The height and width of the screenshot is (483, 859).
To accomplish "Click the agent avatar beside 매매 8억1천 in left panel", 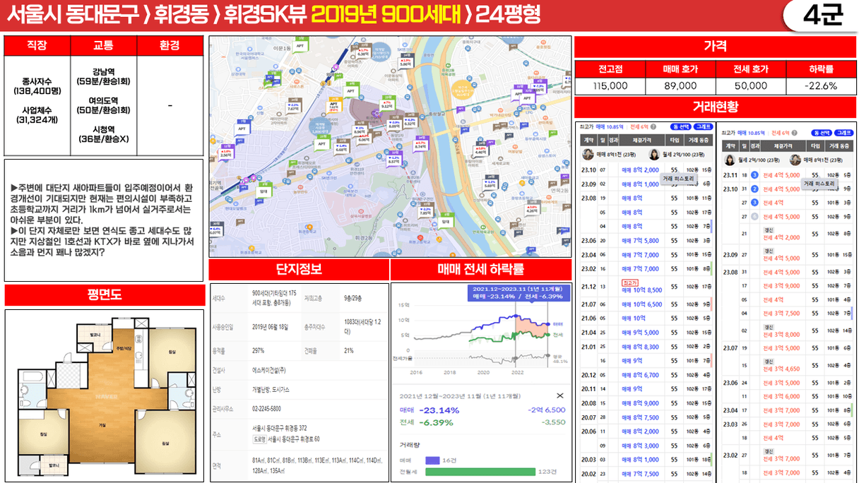I will click(588, 155).
